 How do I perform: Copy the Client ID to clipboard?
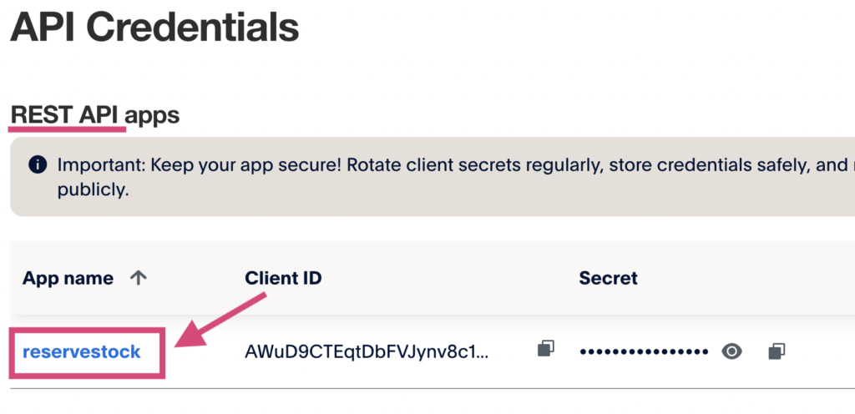[546, 351]
